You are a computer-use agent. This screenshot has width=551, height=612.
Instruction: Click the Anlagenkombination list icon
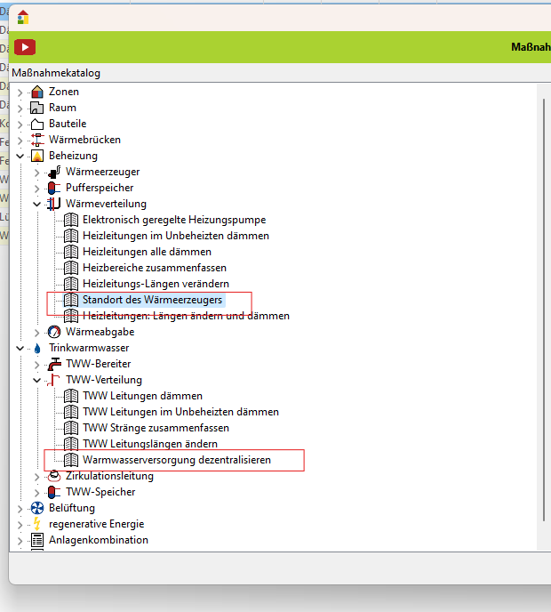36,540
